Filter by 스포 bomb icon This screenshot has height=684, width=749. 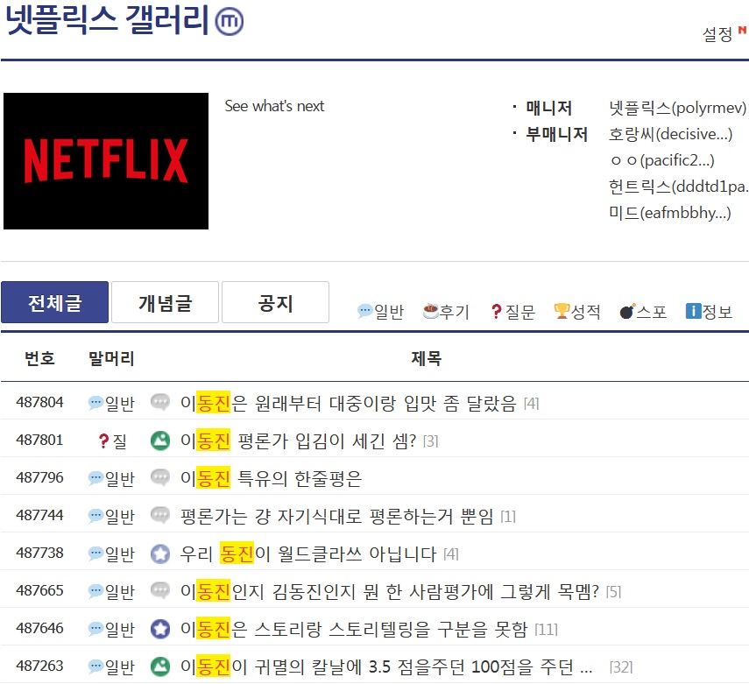[627, 312]
